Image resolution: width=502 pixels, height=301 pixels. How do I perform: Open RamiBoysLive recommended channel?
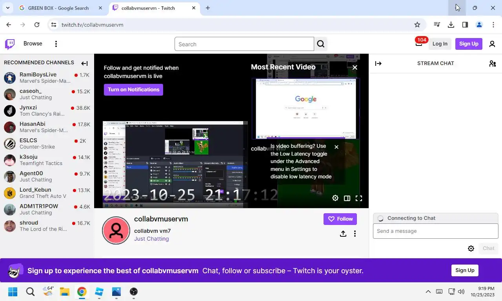47,78
